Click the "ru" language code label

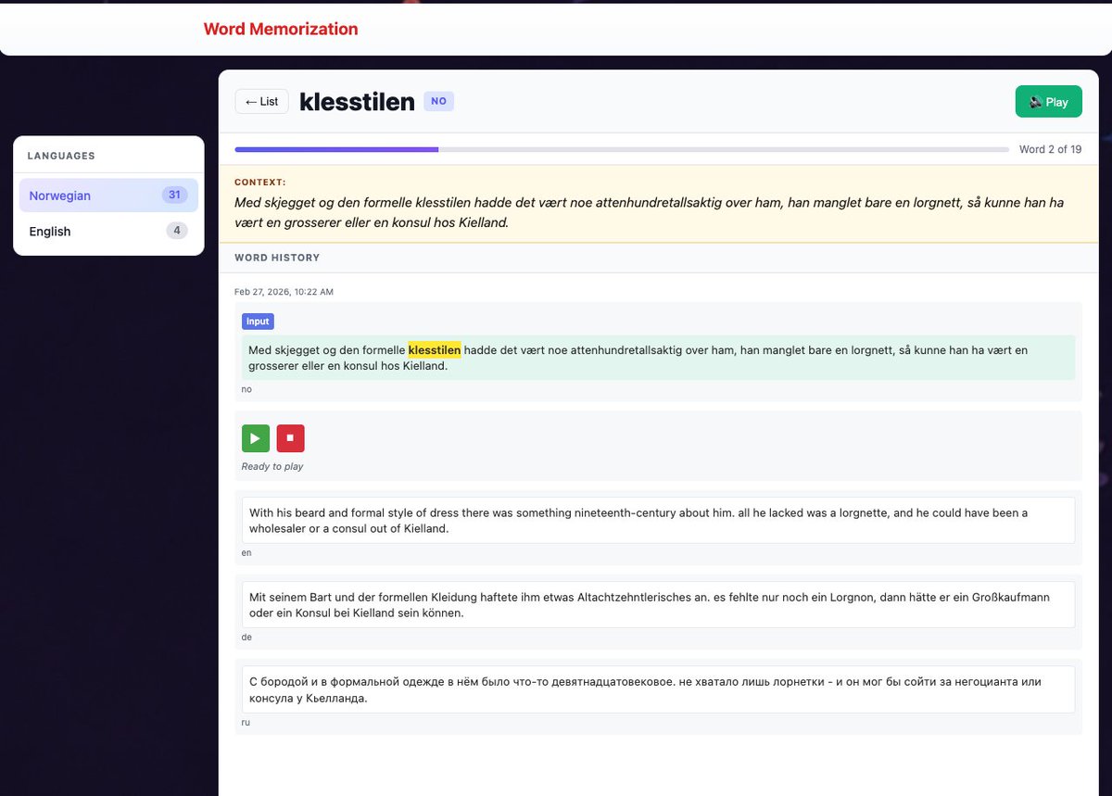point(246,722)
